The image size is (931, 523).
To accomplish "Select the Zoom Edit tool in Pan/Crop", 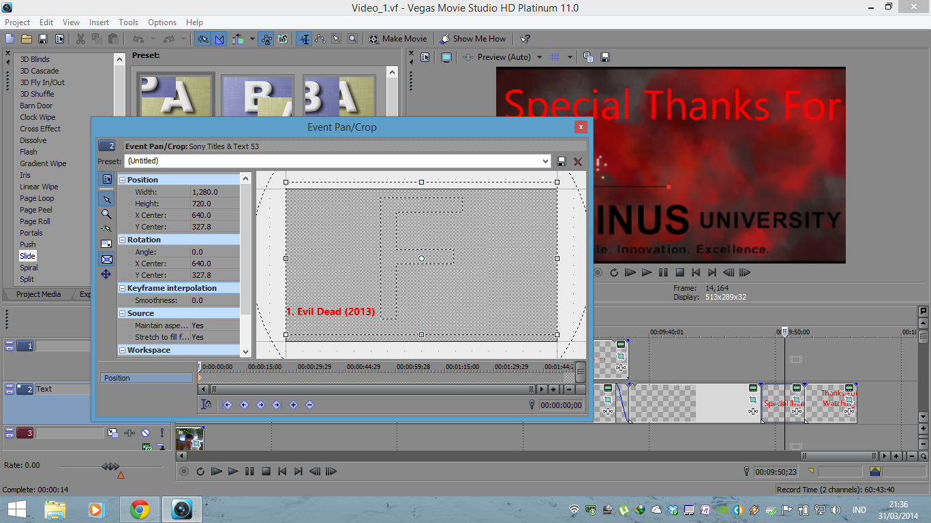I will coord(106,214).
